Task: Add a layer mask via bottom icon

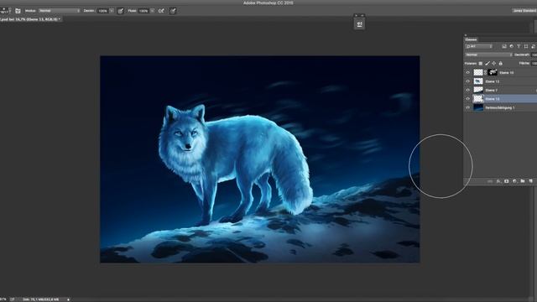Action: tap(507, 181)
